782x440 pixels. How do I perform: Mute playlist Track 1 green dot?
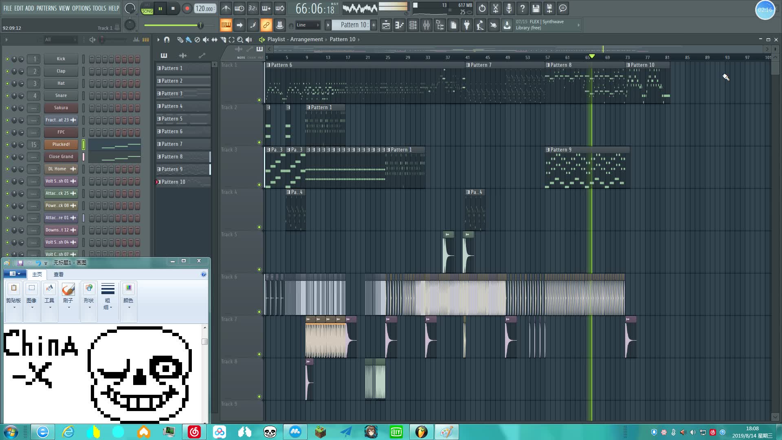tap(259, 100)
